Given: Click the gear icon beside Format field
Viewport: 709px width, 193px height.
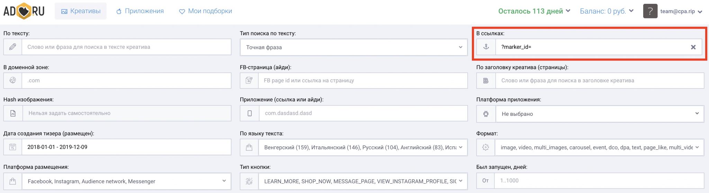Looking at the screenshot, I should 486,147.
